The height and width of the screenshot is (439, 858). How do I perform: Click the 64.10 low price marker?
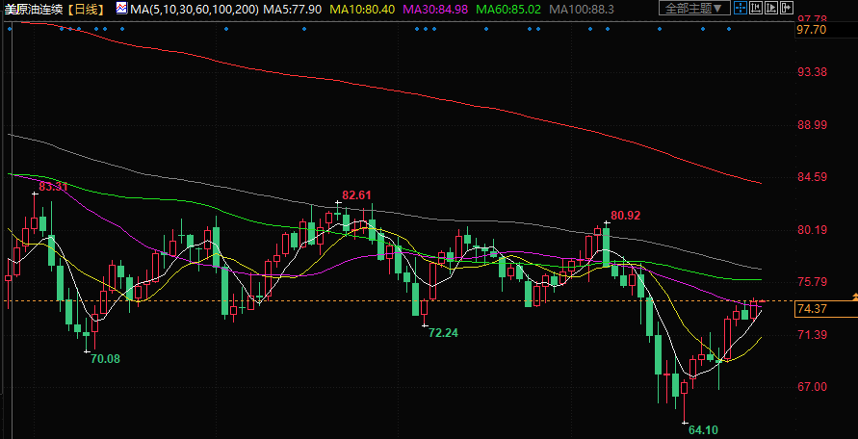703,429
